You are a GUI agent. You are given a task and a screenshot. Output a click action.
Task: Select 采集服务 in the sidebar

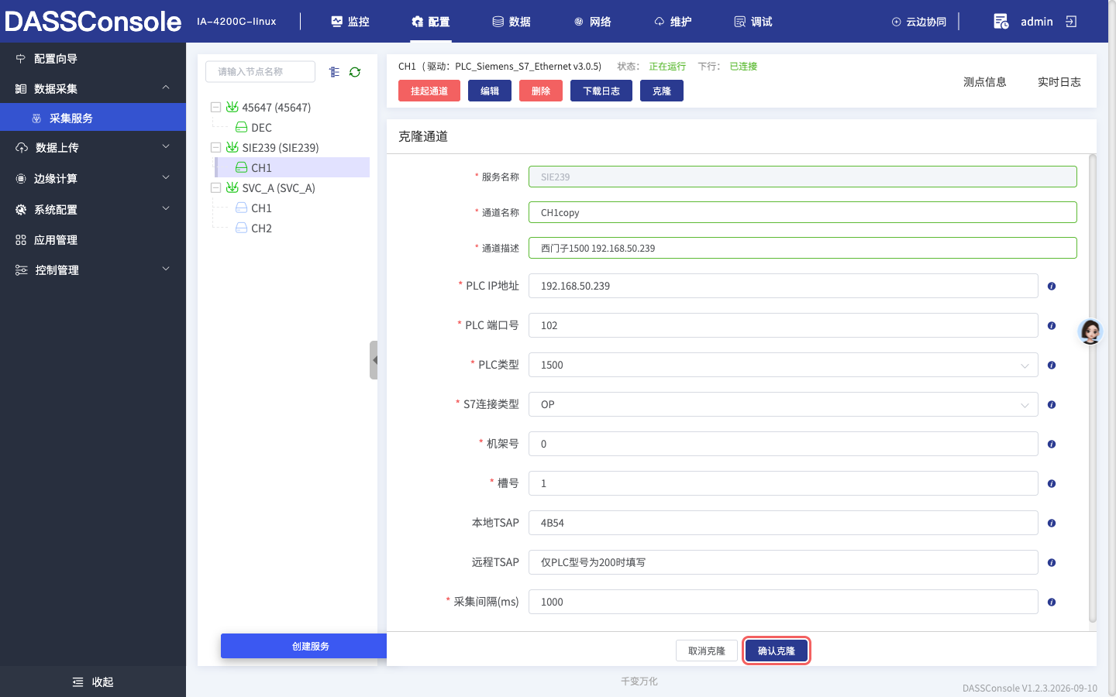[93, 118]
